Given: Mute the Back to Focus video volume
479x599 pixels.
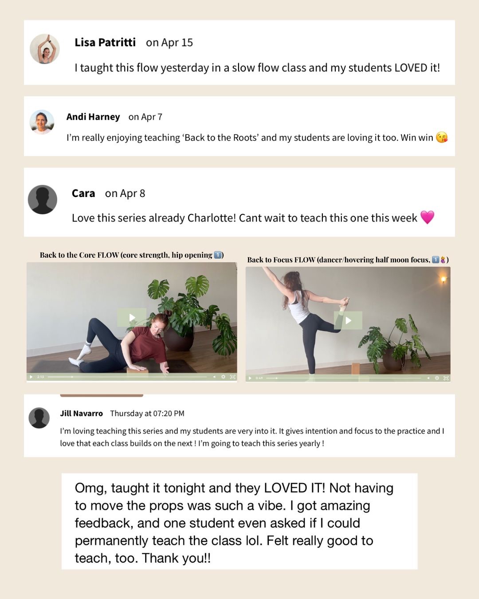Looking at the screenshot, I should pyautogui.click(x=428, y=378).
